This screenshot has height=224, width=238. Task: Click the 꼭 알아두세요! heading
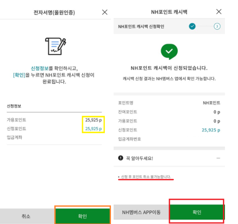click(x=139, y=158)
